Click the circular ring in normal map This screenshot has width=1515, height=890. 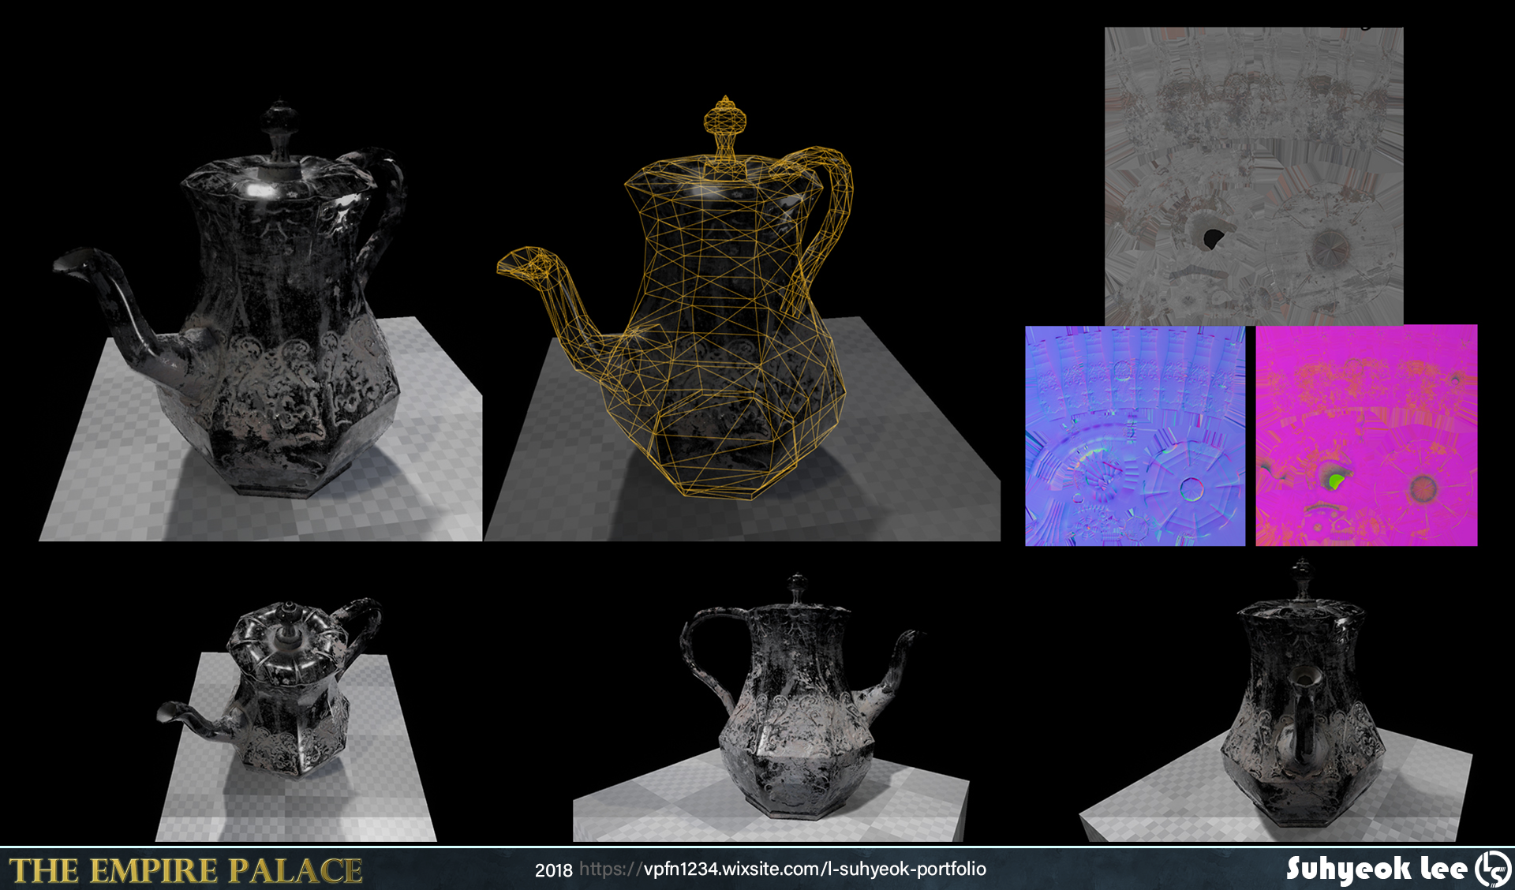[1192, 490]
